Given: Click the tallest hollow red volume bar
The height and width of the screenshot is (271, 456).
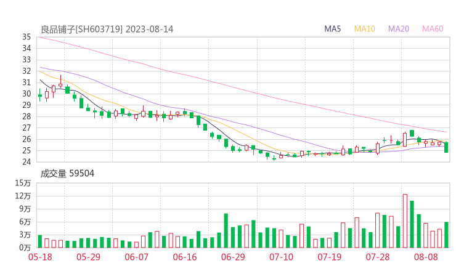Looking at the screenshot, I should pyautogui.click(x=405, y=221).
